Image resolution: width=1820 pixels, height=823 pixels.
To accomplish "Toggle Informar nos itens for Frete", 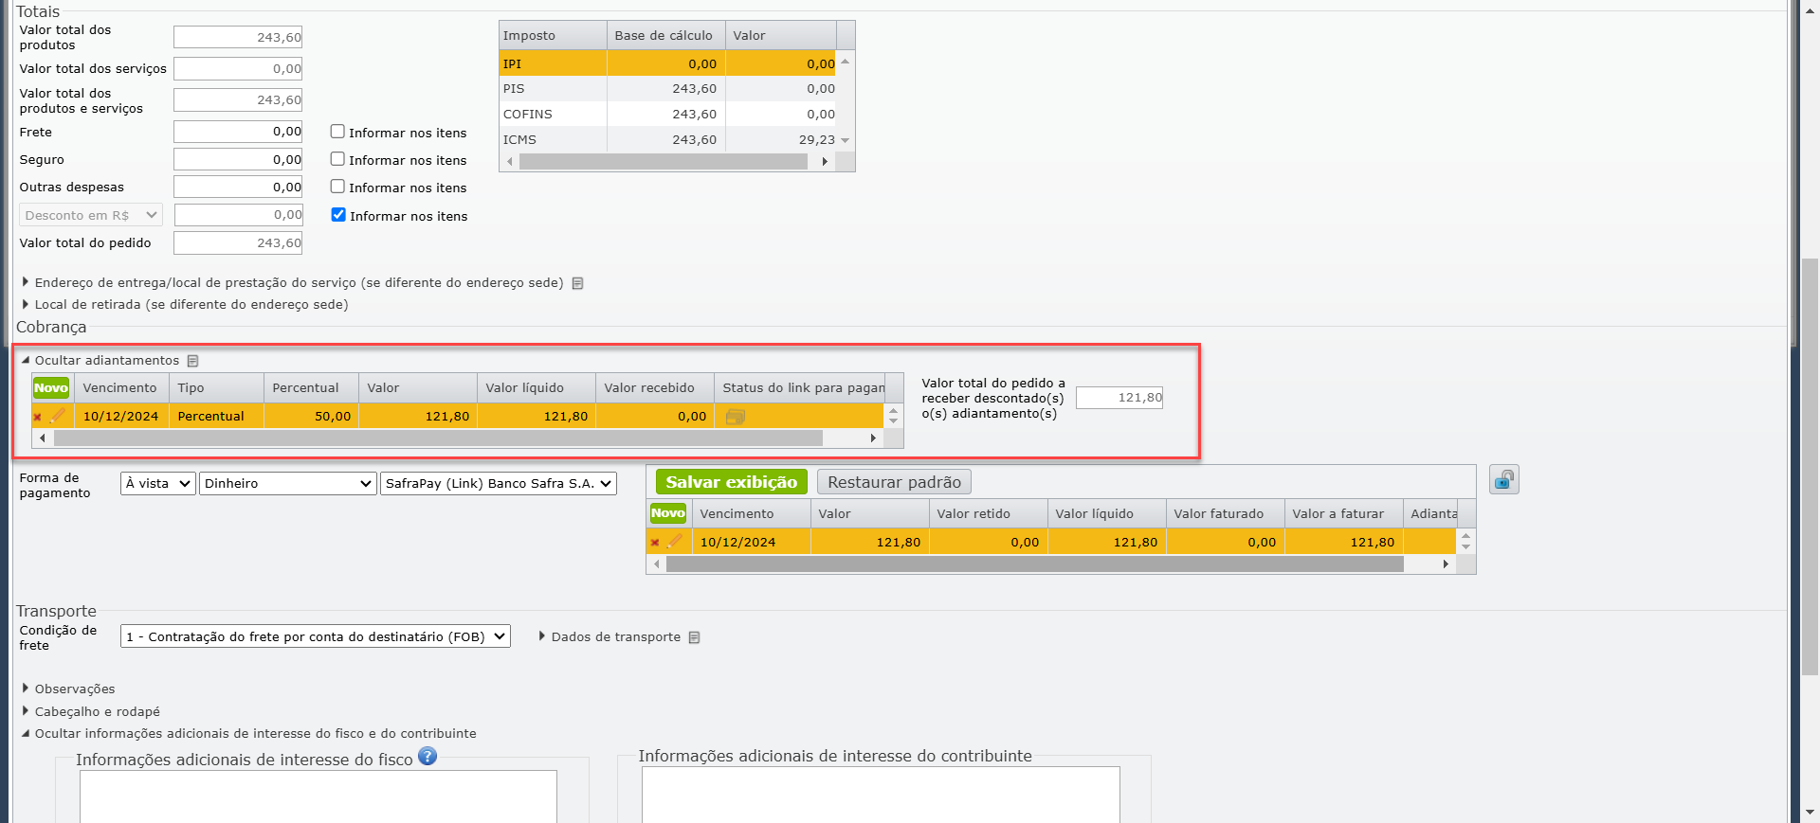I will click(337, 132).
